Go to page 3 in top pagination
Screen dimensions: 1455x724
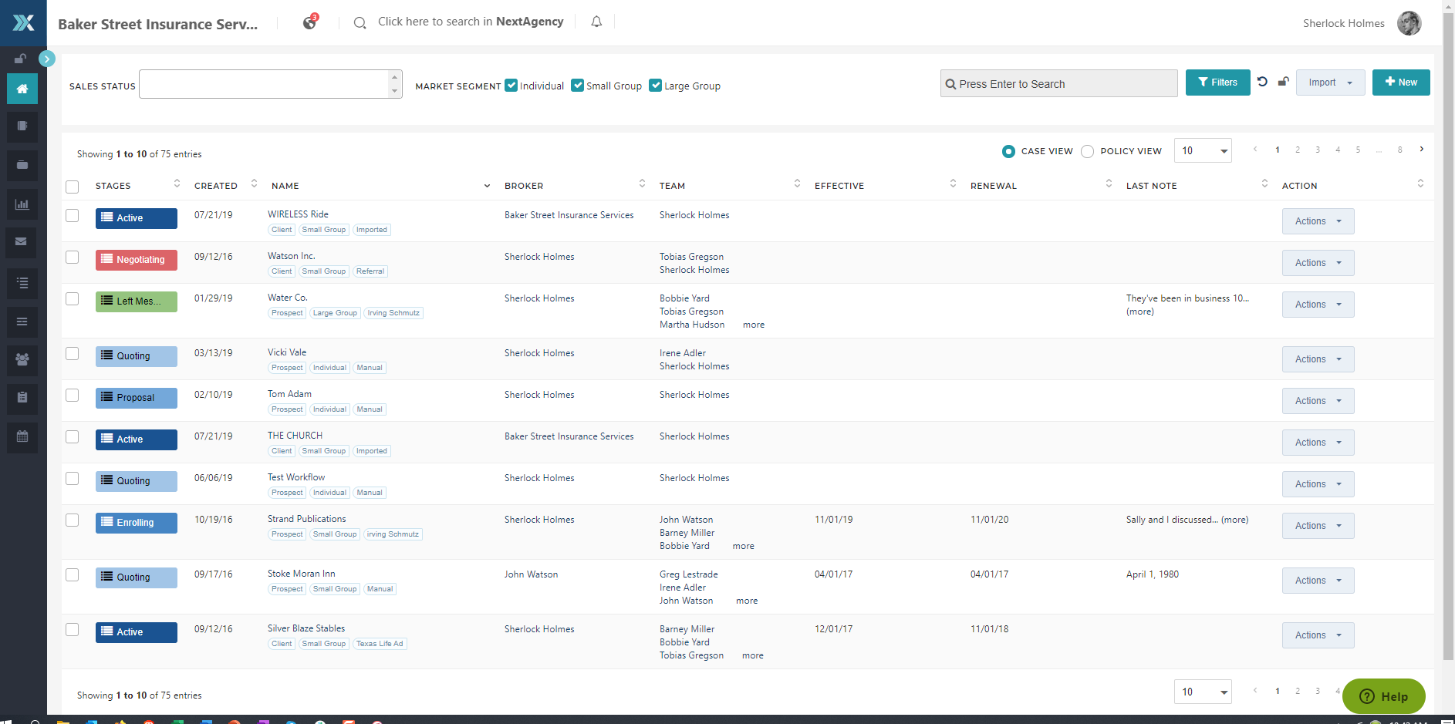tap(1318, 150)
